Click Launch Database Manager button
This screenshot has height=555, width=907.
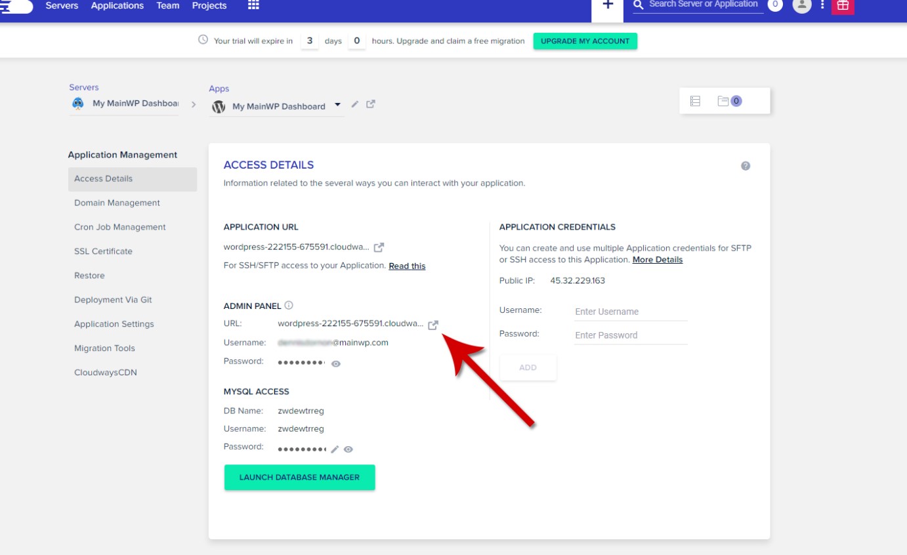299,478
